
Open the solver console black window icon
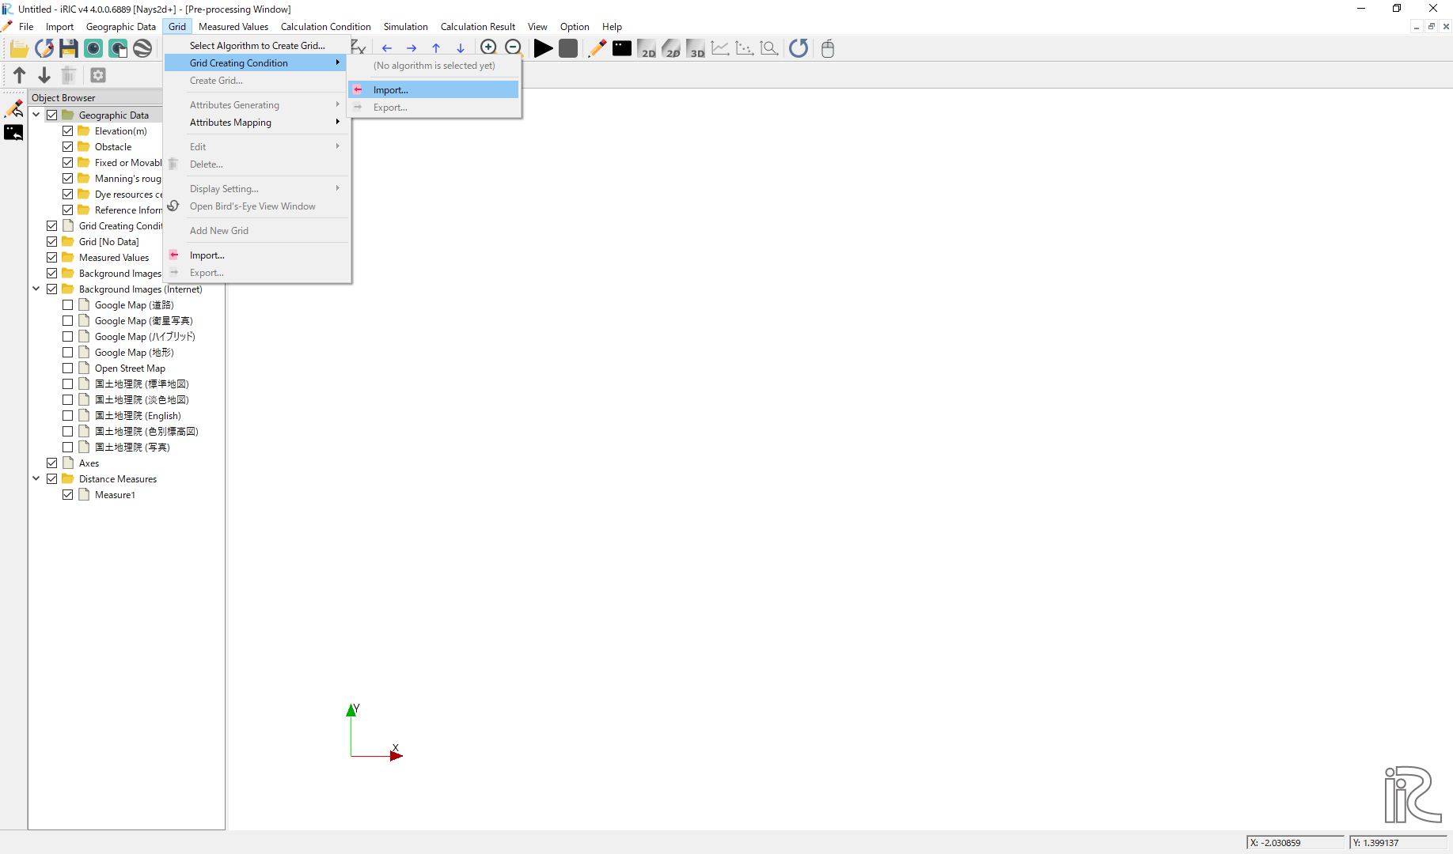point(622,48)
